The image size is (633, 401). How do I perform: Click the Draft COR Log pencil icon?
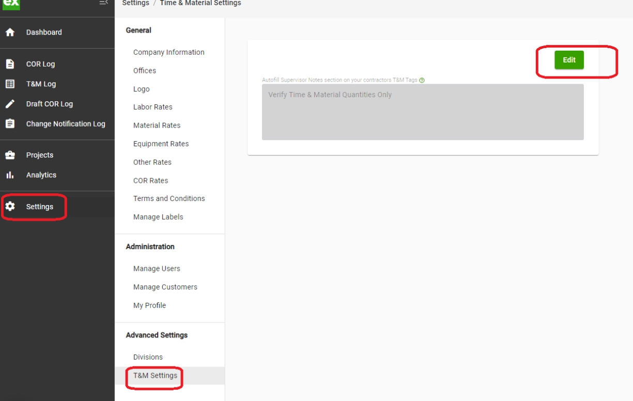pos(10,104)
